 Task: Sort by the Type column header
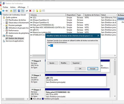coord(80,15)
